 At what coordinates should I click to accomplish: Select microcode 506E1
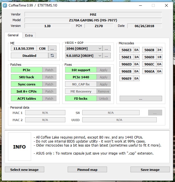[x=126, y=57]
